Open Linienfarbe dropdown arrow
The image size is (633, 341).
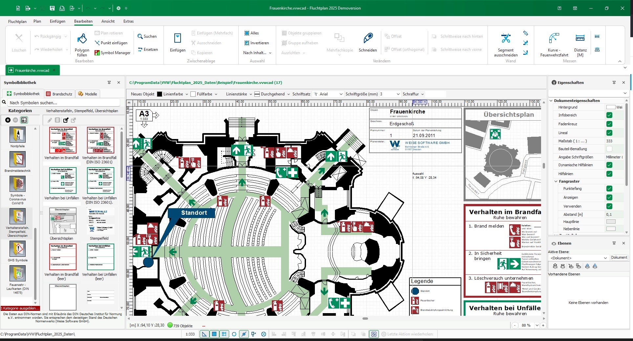(x=187, y=94)
